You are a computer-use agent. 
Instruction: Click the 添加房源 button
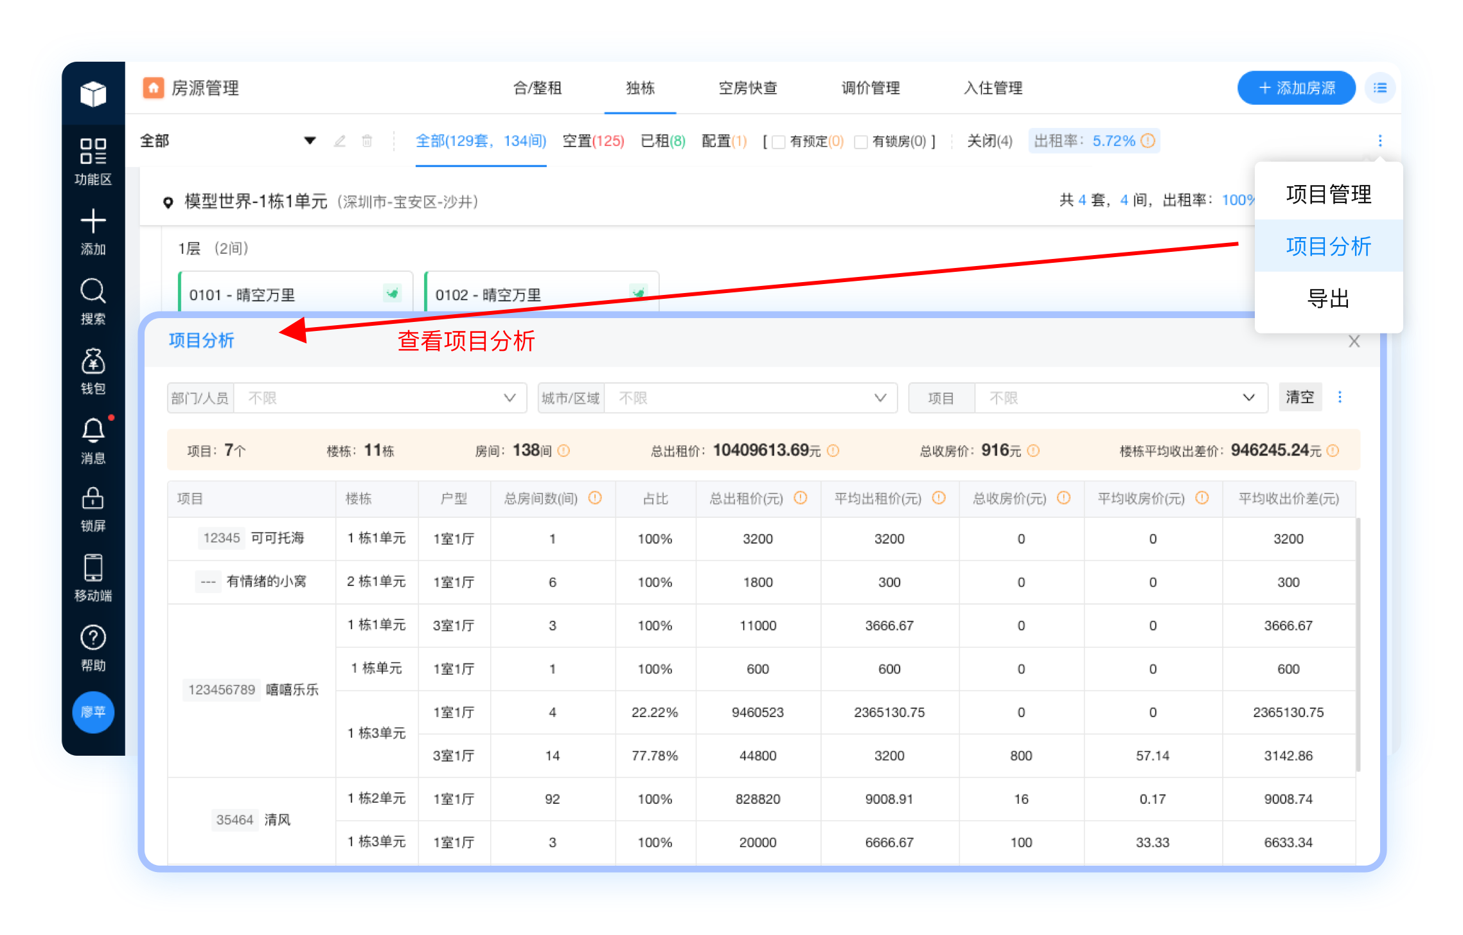(1296, 88)
